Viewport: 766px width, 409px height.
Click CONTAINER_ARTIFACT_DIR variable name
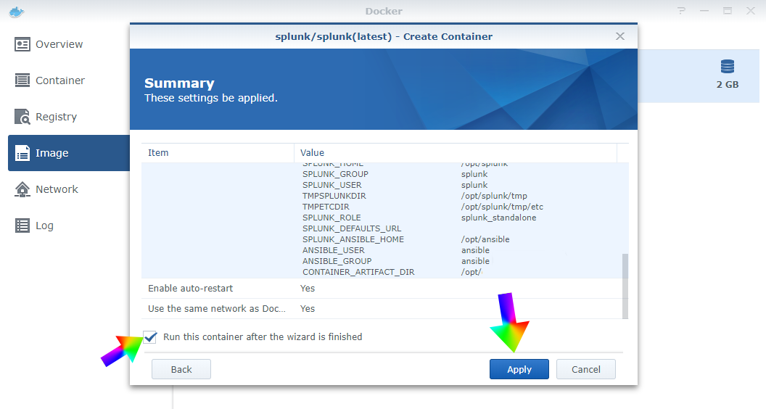pyautogui.click(x=358, y=272)
